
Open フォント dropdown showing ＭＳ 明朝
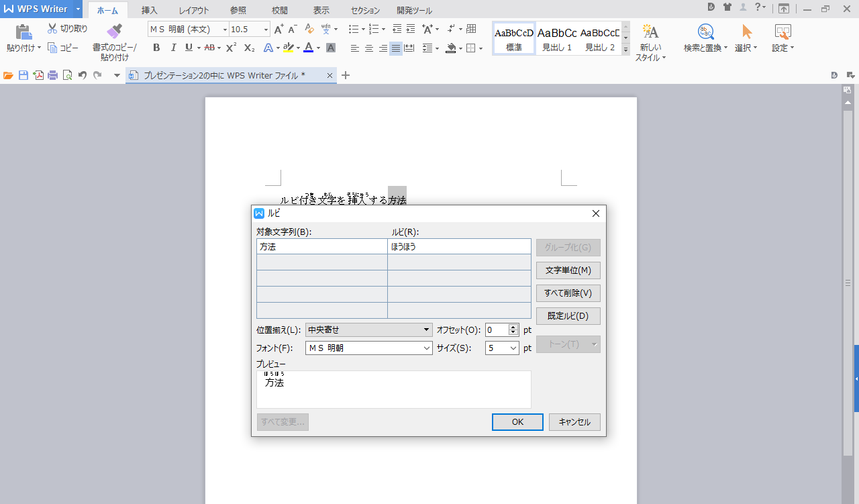click(x=368, y=348)
